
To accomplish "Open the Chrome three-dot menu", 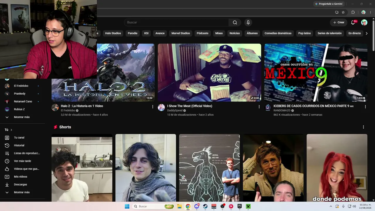I will [370, 12].
